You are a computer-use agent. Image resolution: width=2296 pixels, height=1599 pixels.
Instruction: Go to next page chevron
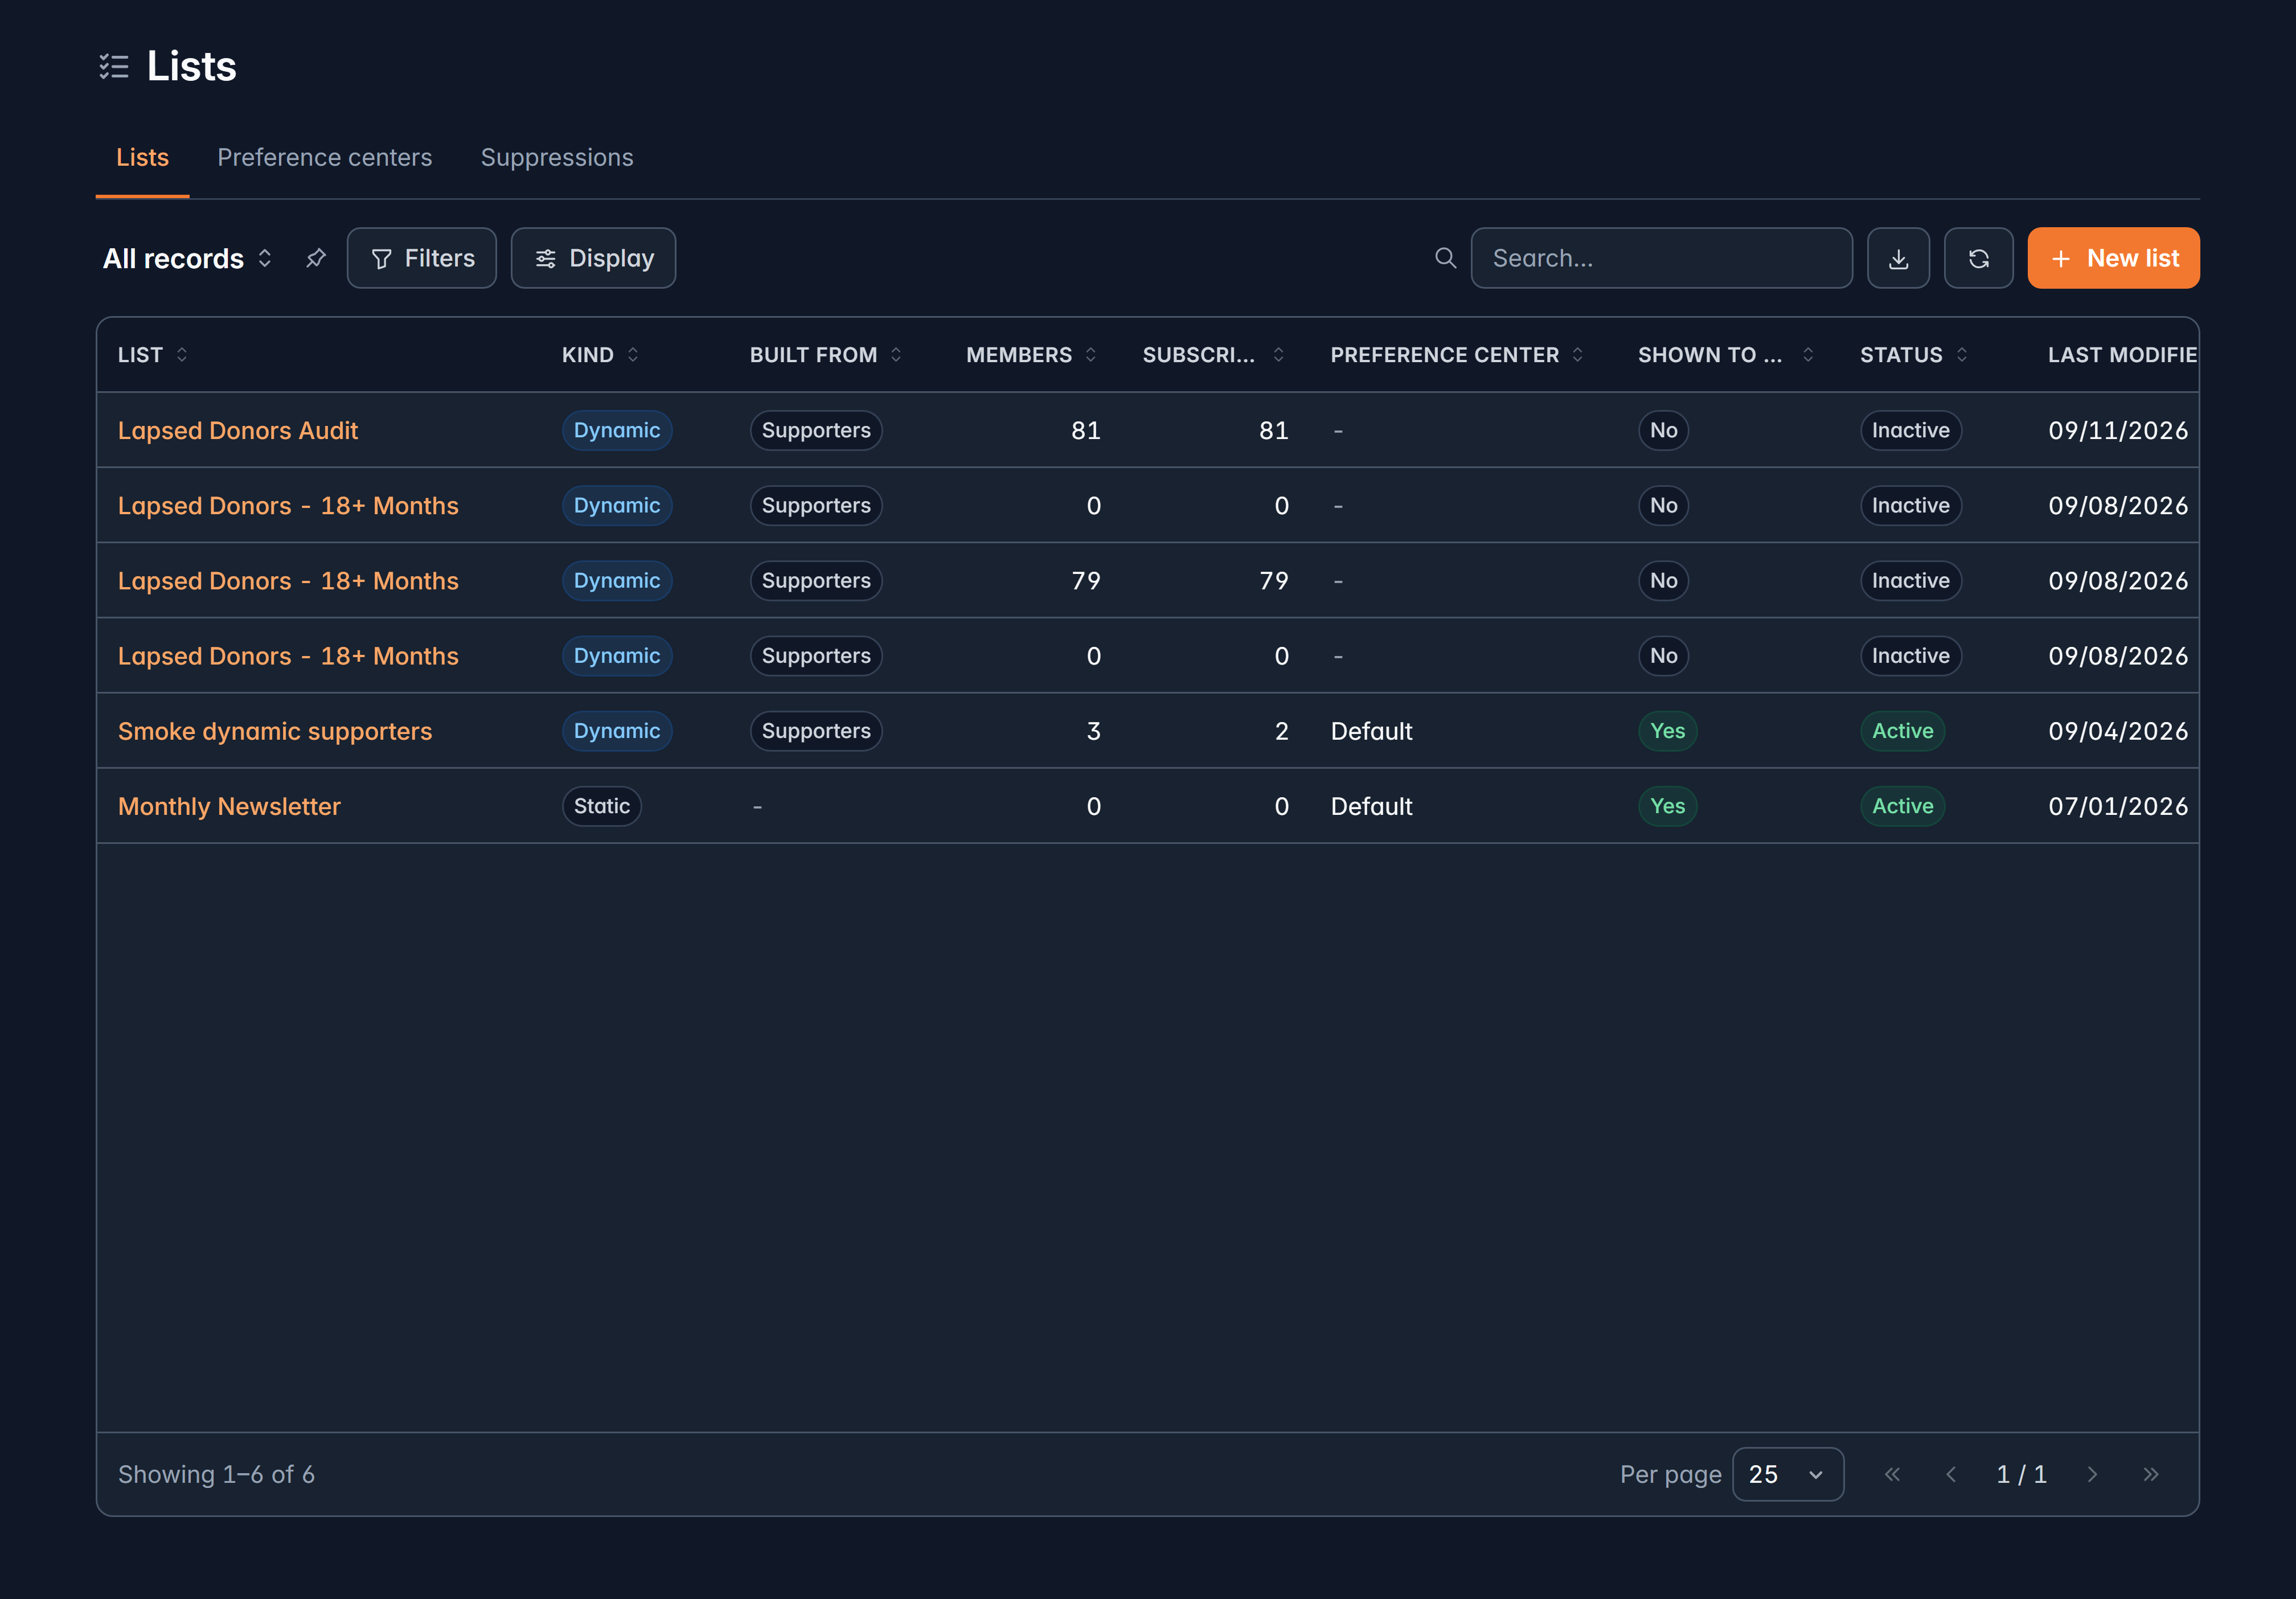pos(2092,1474)
